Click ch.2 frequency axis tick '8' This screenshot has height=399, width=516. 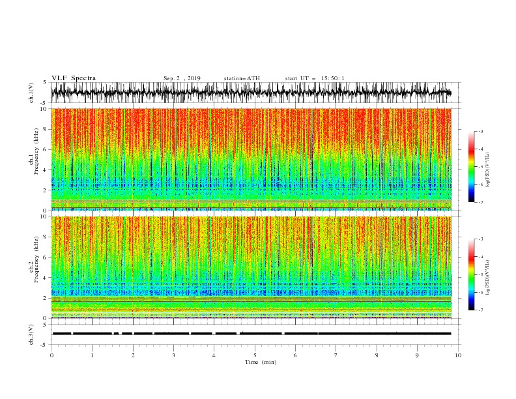pyautogui.click(x=46, y=237)
